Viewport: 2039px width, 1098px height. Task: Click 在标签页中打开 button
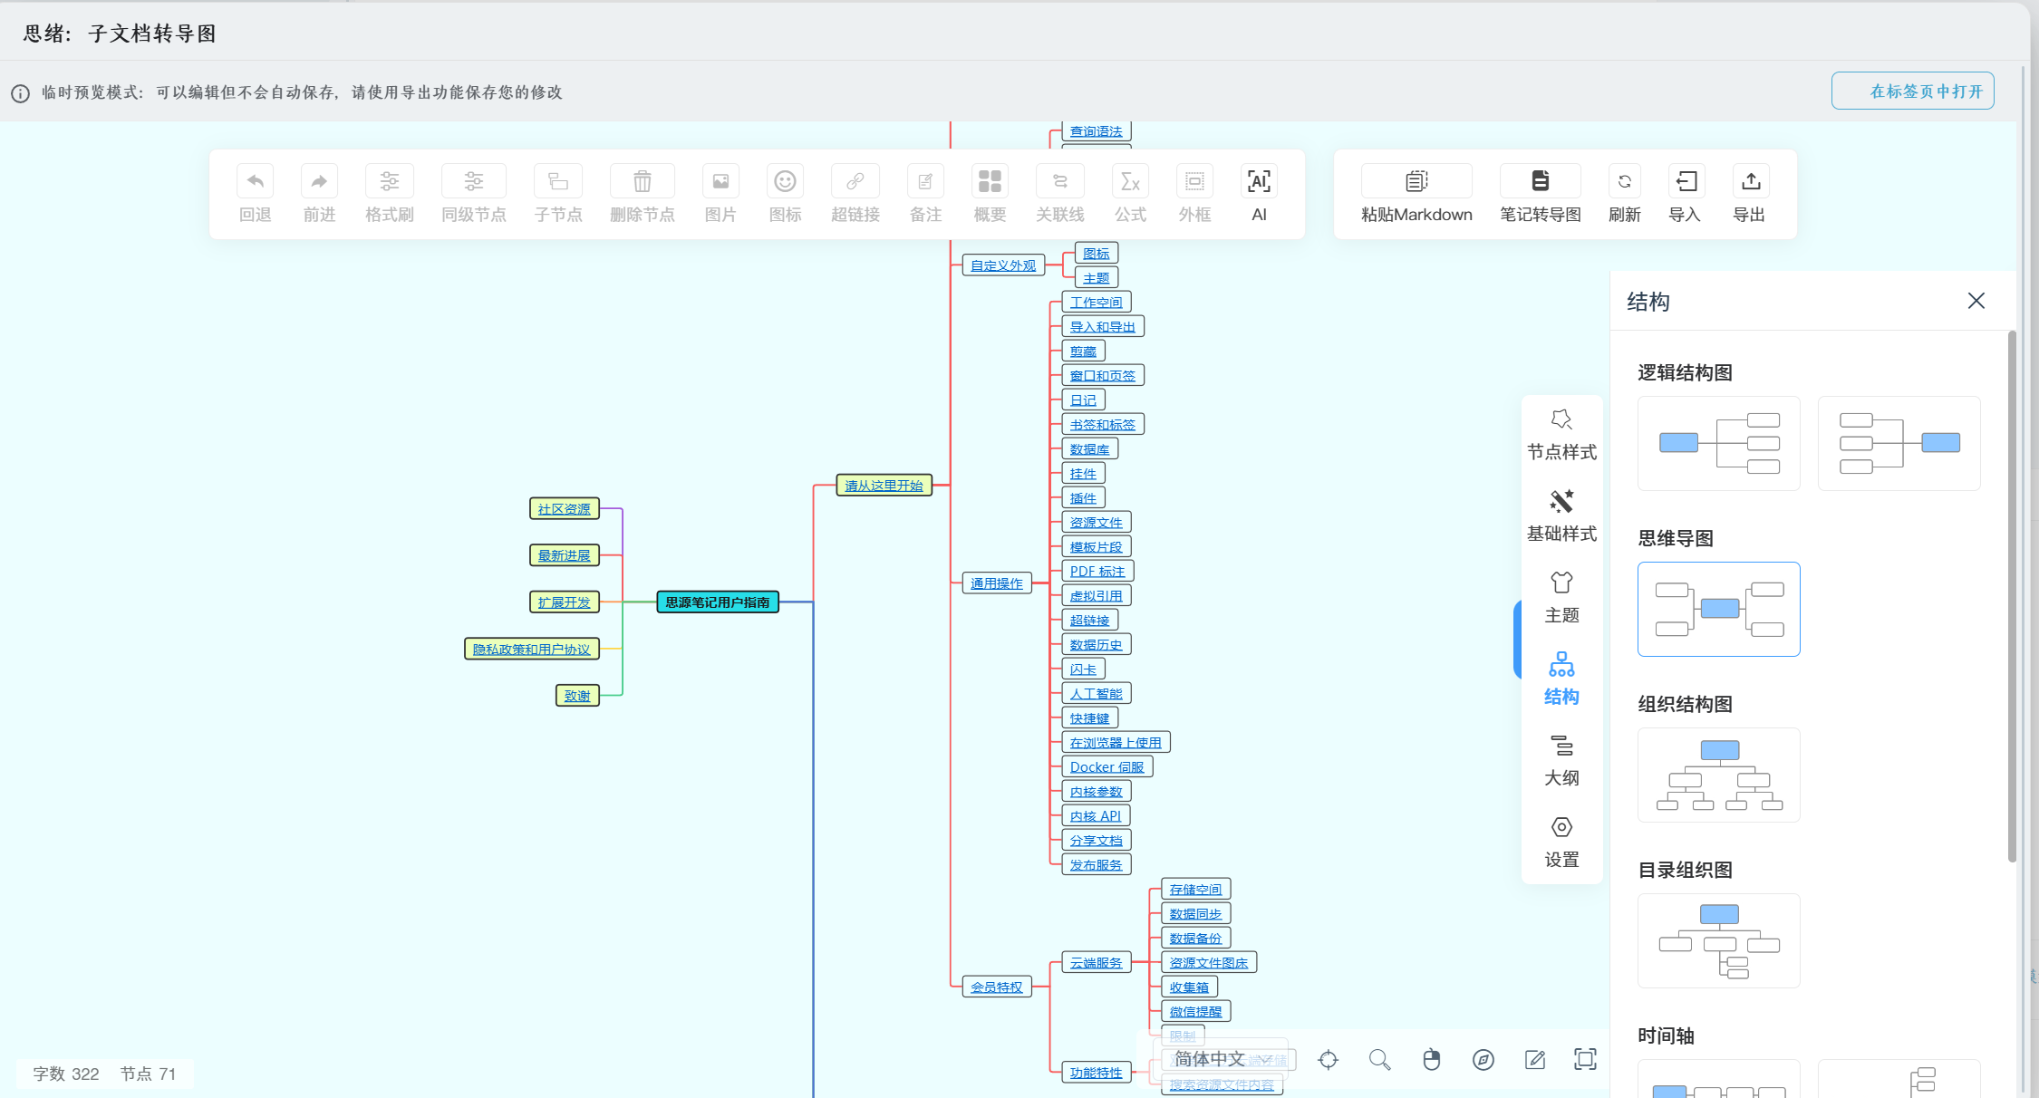point(1912,91)
